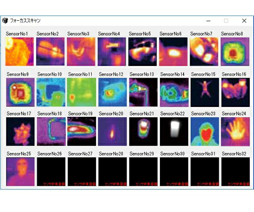
Task: Click the SensorNo22 white glow image
Action: (x=174, y=131)
